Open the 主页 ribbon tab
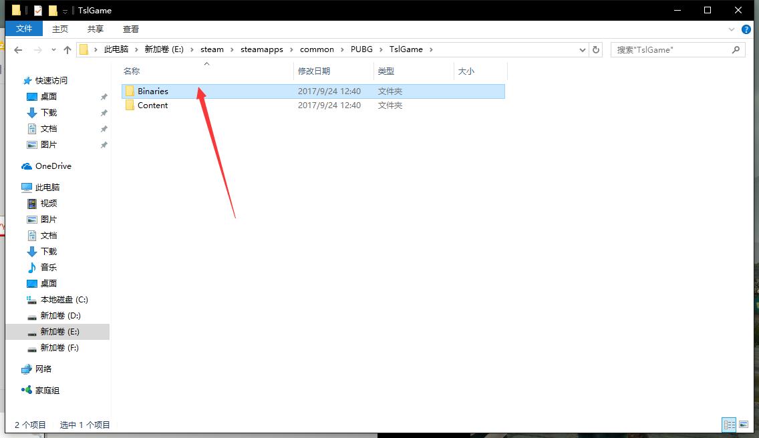Screen dimensions: 759x438 point(60,29)
